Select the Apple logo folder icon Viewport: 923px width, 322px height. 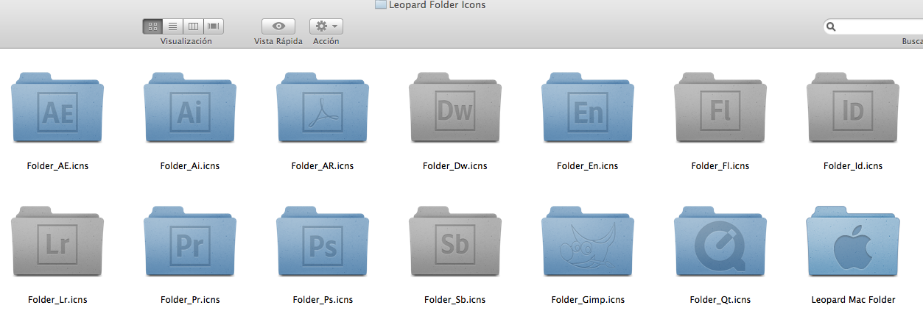(x=853, y=241)
